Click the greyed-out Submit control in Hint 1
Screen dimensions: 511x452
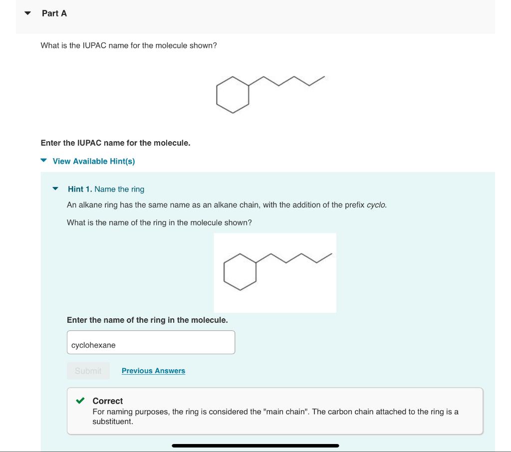click(88, 371)
